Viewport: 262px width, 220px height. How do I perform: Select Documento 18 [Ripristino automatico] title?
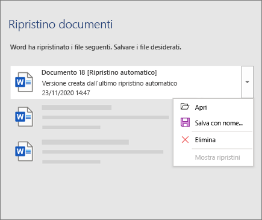(x=99, y=72)
